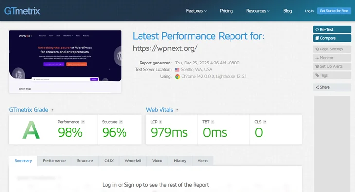Screen dimensions: 355x192
Task: Click the 96% structure score
Action: (x=114, y=132)
